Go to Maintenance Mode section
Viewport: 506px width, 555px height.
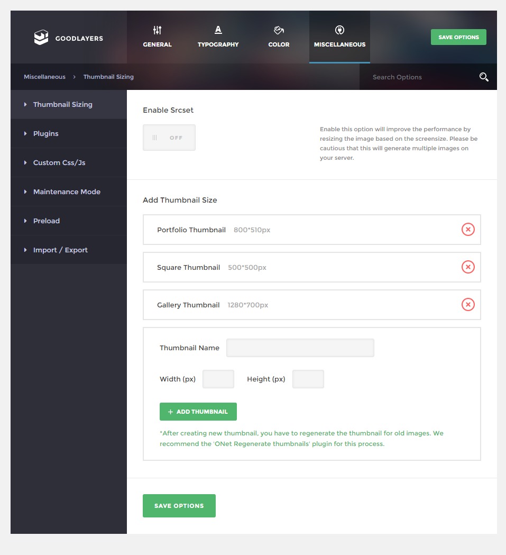(69, 192)
